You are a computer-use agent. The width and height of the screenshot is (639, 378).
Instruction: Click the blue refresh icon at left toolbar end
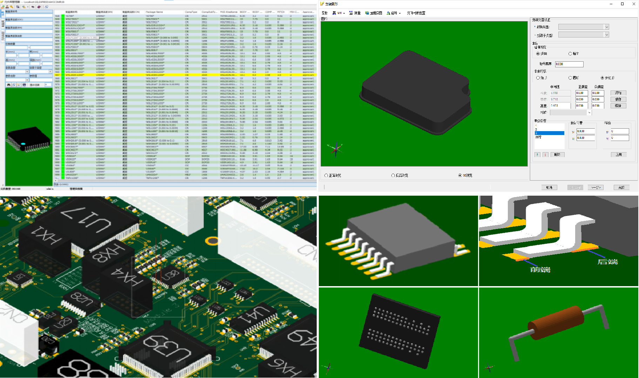click(46, 7)
